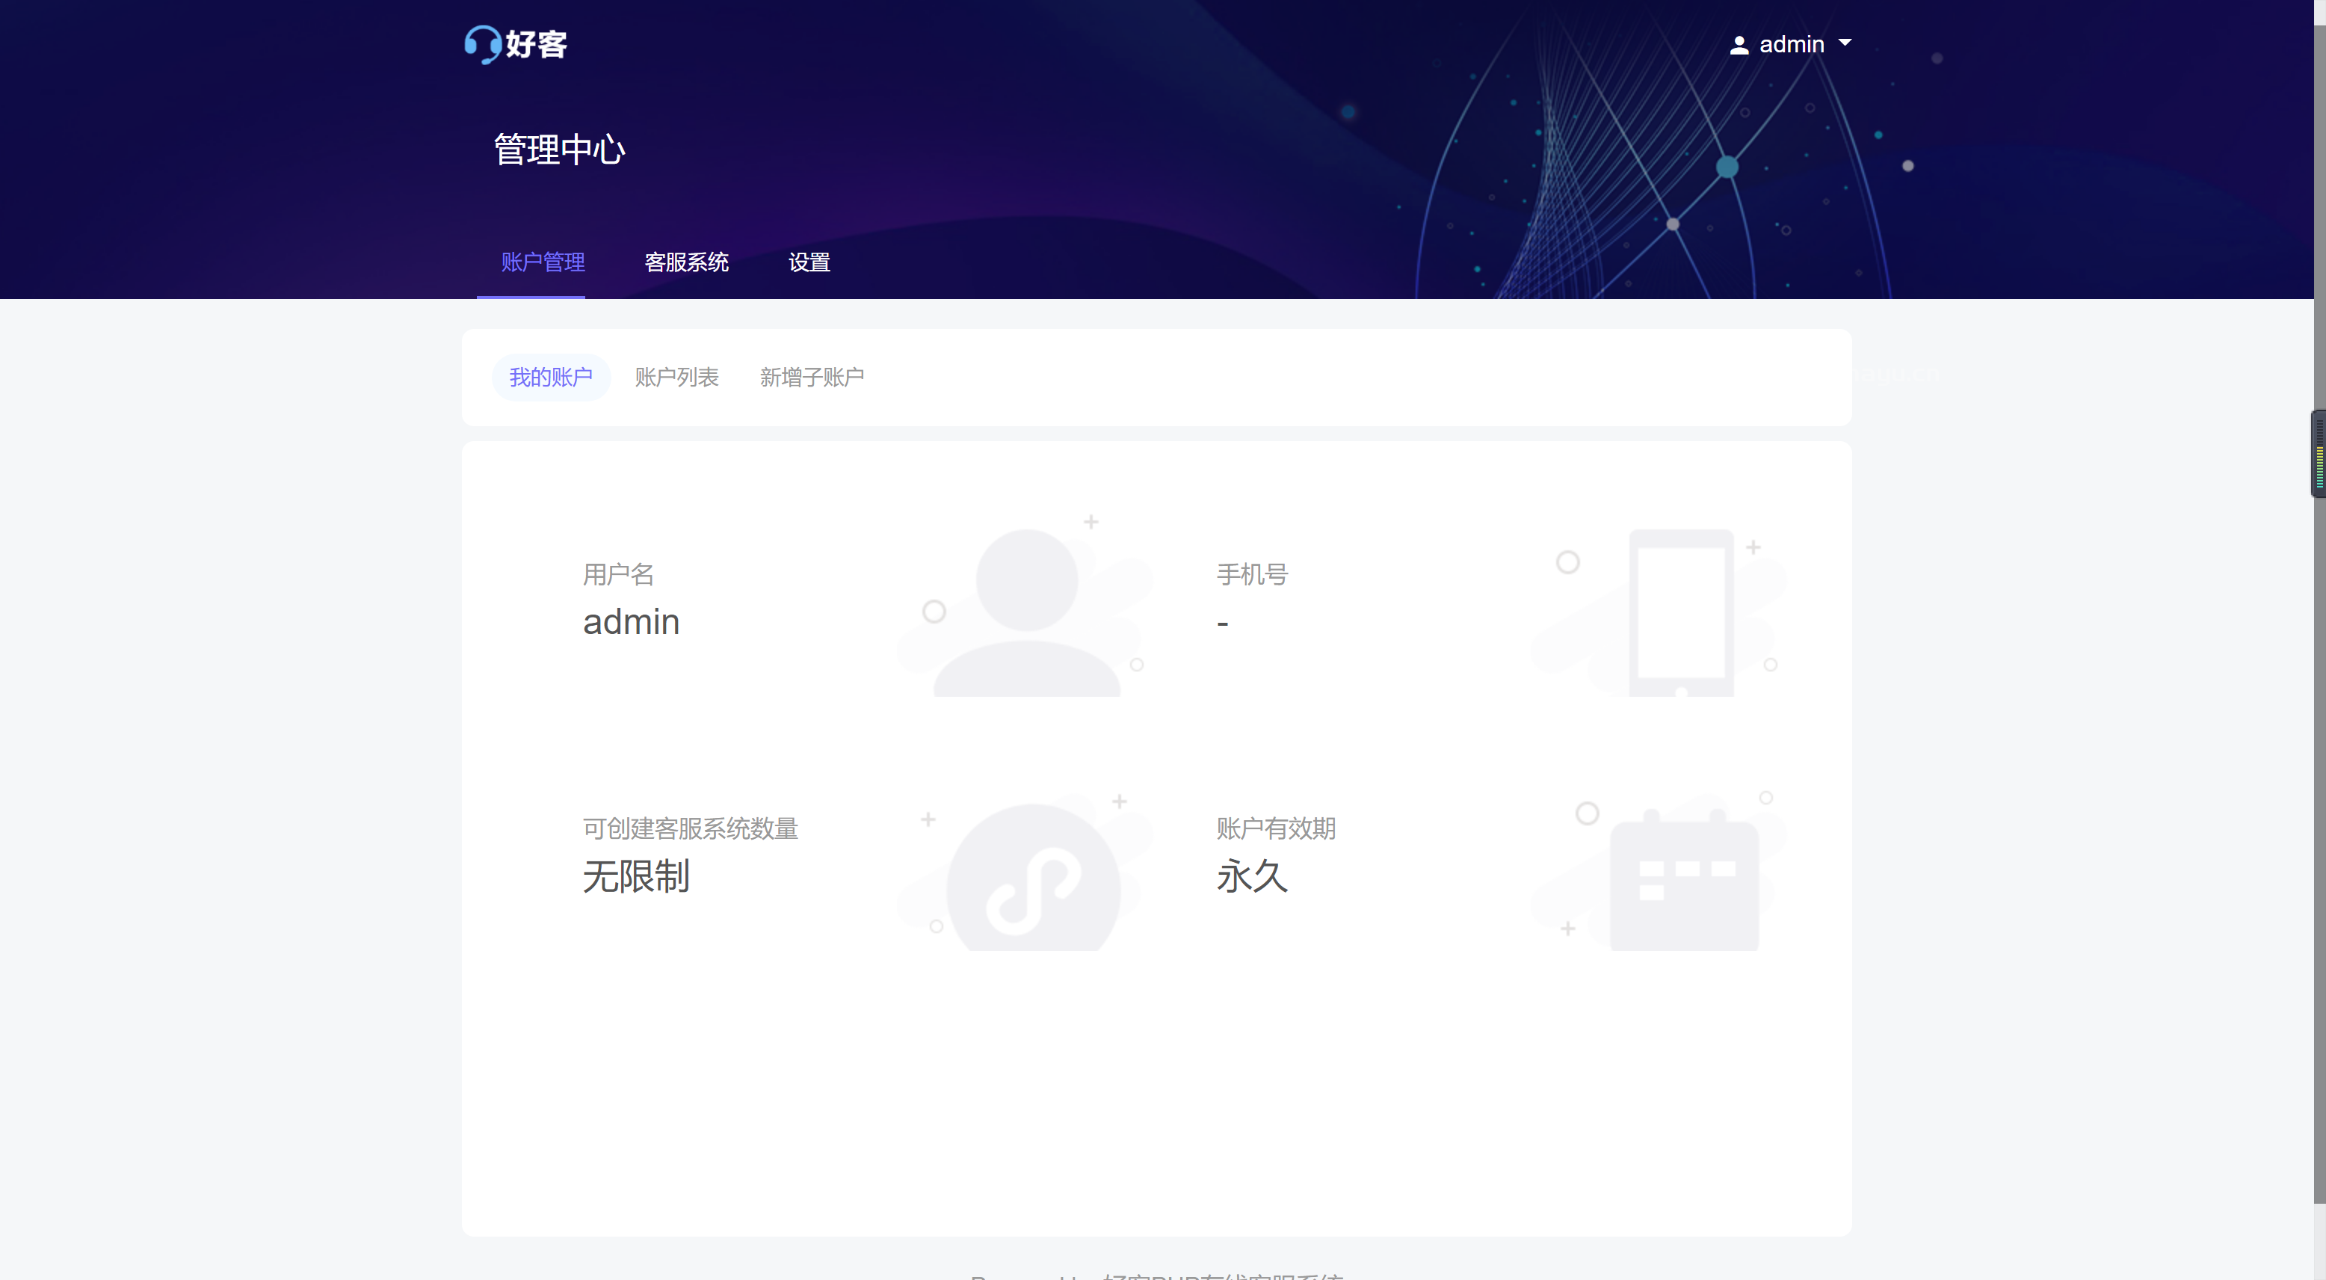Click the user avatar icon beside admin
The width and height of the screenshot is (2326, 1280).
tap(1739, 43)
